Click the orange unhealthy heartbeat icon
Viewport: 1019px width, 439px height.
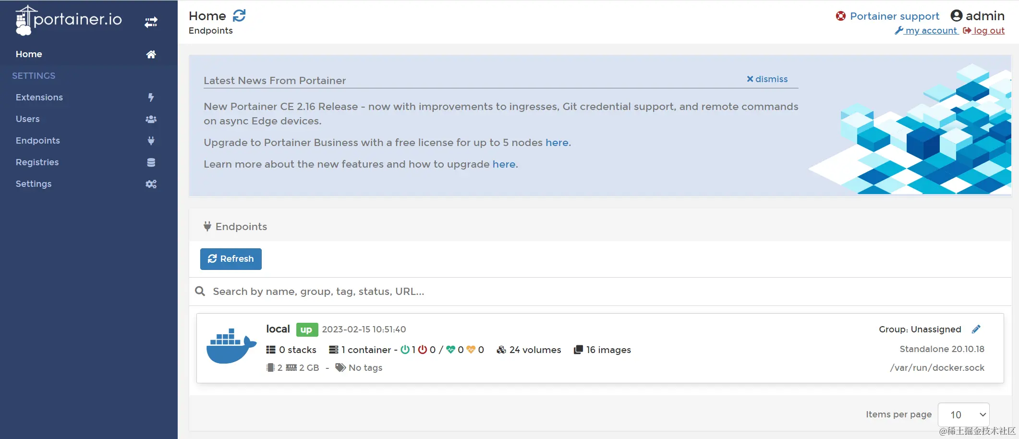pyautogui.click(x=471, y=350)
